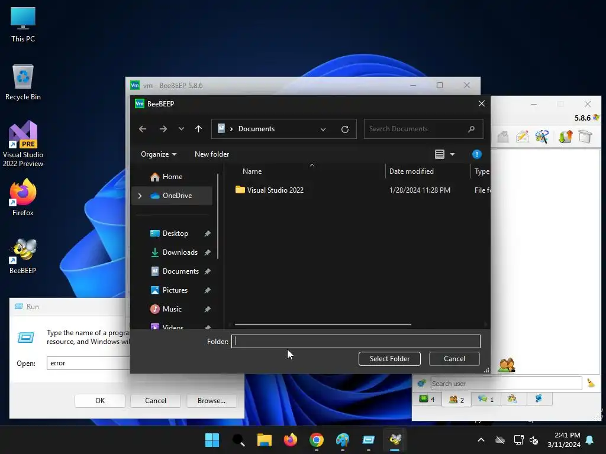Cancel the BeeBEEP folder dialog
Viewport: 606px width, 454px height.
point(454,359)
